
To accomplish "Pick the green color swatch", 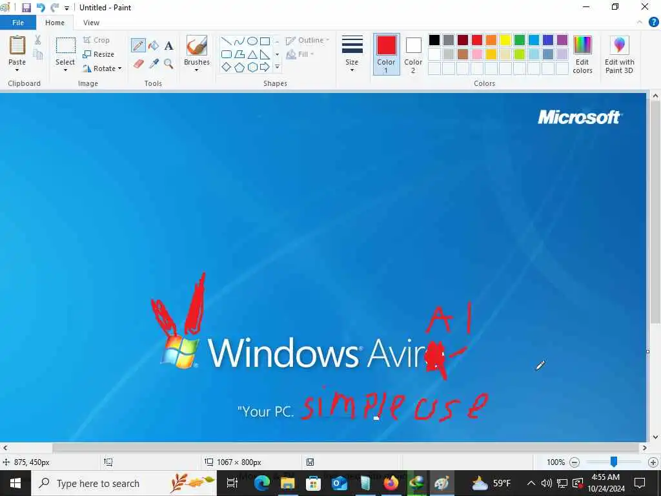I will tap(520, 40).
